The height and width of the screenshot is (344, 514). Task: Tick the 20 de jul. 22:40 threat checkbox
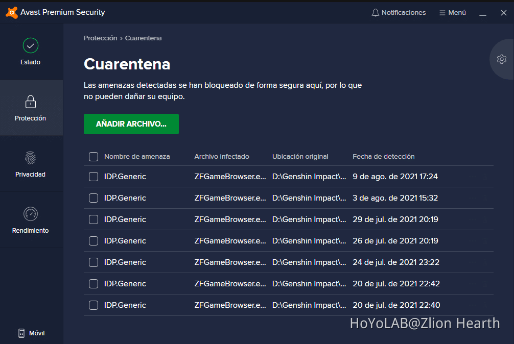click(94, 305)
